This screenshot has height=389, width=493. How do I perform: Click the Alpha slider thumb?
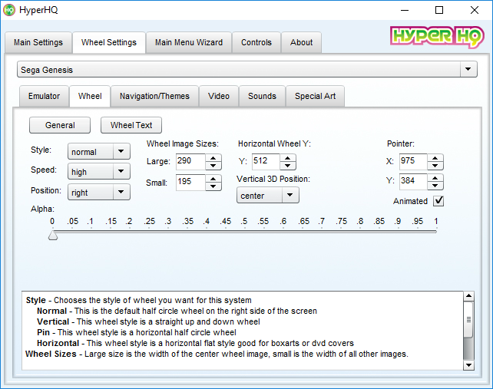click(x=53, y=236)
